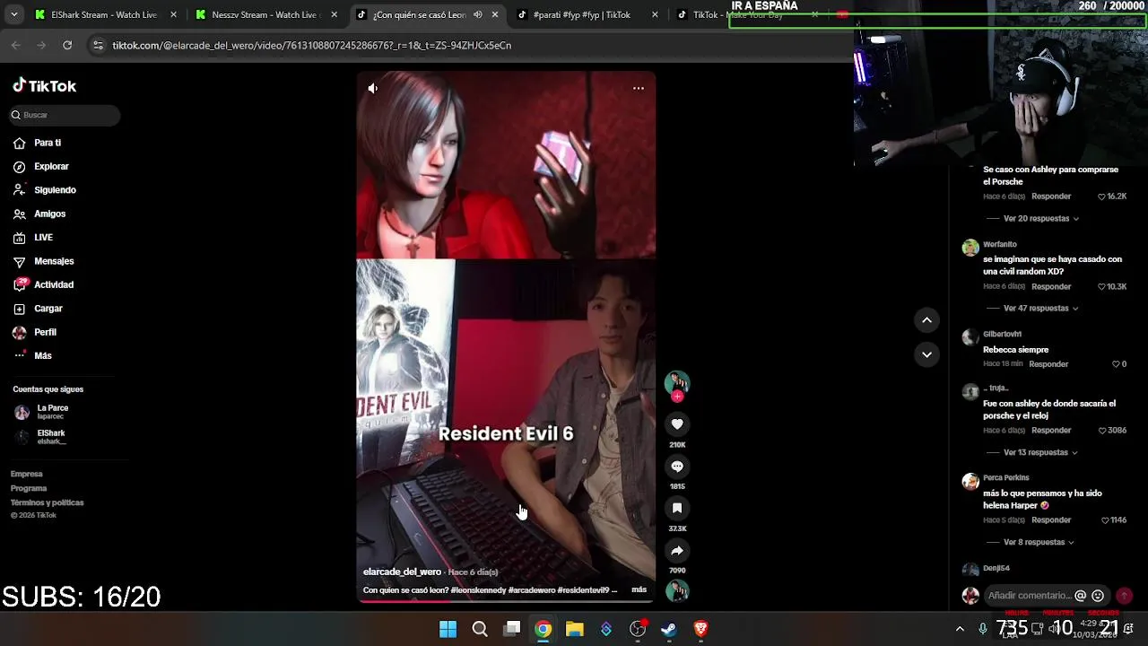This screenshot has width=1148, height=646.
Task: Go to the previous video with up arrow
Action: point(926,320)
